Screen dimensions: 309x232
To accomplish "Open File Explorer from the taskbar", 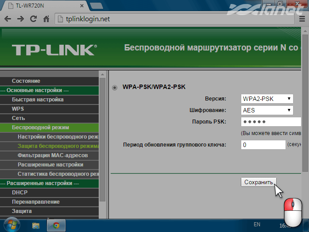I will [36, 225].
